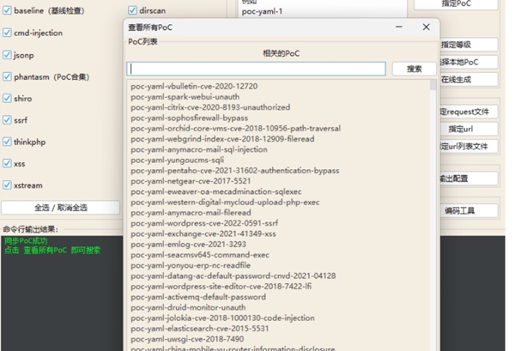This screenshot has height=351, width=515.
Task: Select poc-yaml-emlog-cve-2021-3293
Action: click(x=189, y=244)
